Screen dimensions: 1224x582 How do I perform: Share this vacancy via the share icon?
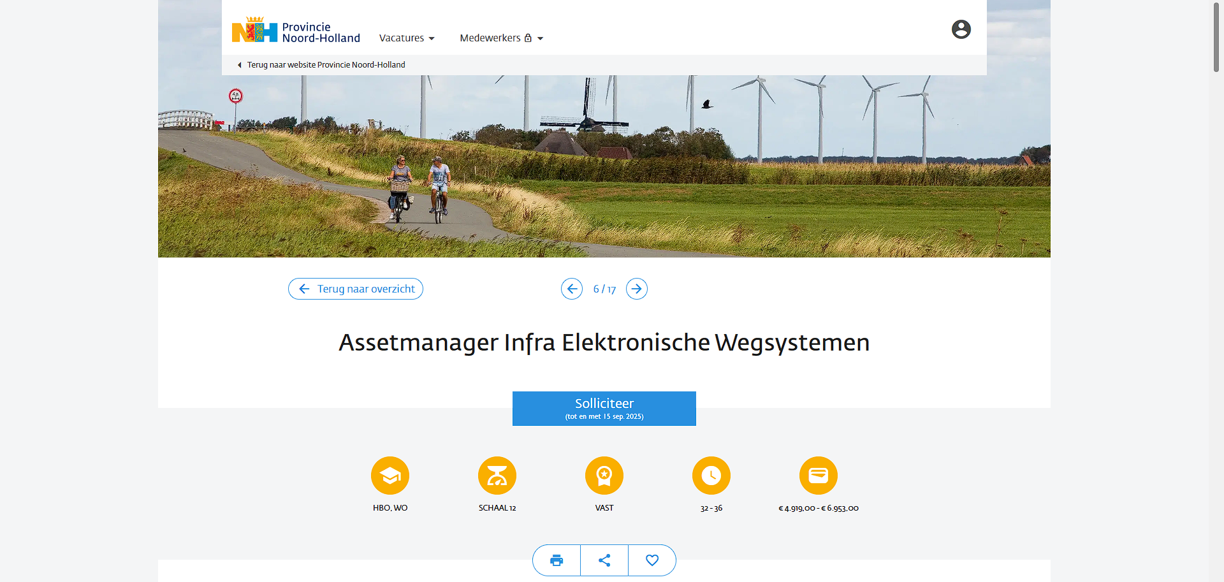pyautogui.click(x=604, y=560)
